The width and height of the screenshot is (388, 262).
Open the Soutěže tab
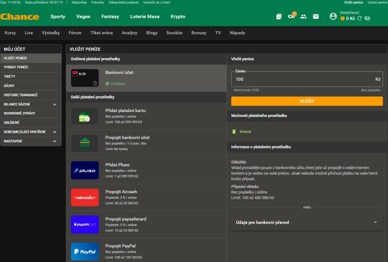174,33
